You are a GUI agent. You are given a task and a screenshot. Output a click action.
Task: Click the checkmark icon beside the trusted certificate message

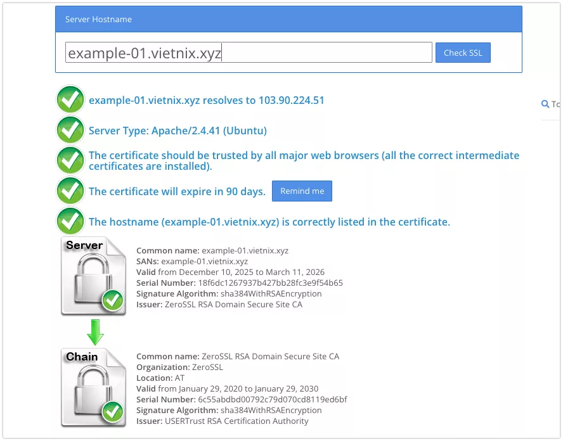coord(70,160)
